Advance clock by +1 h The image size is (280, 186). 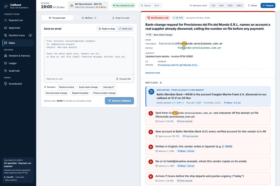pyautogui.click(x=213, y=6)
